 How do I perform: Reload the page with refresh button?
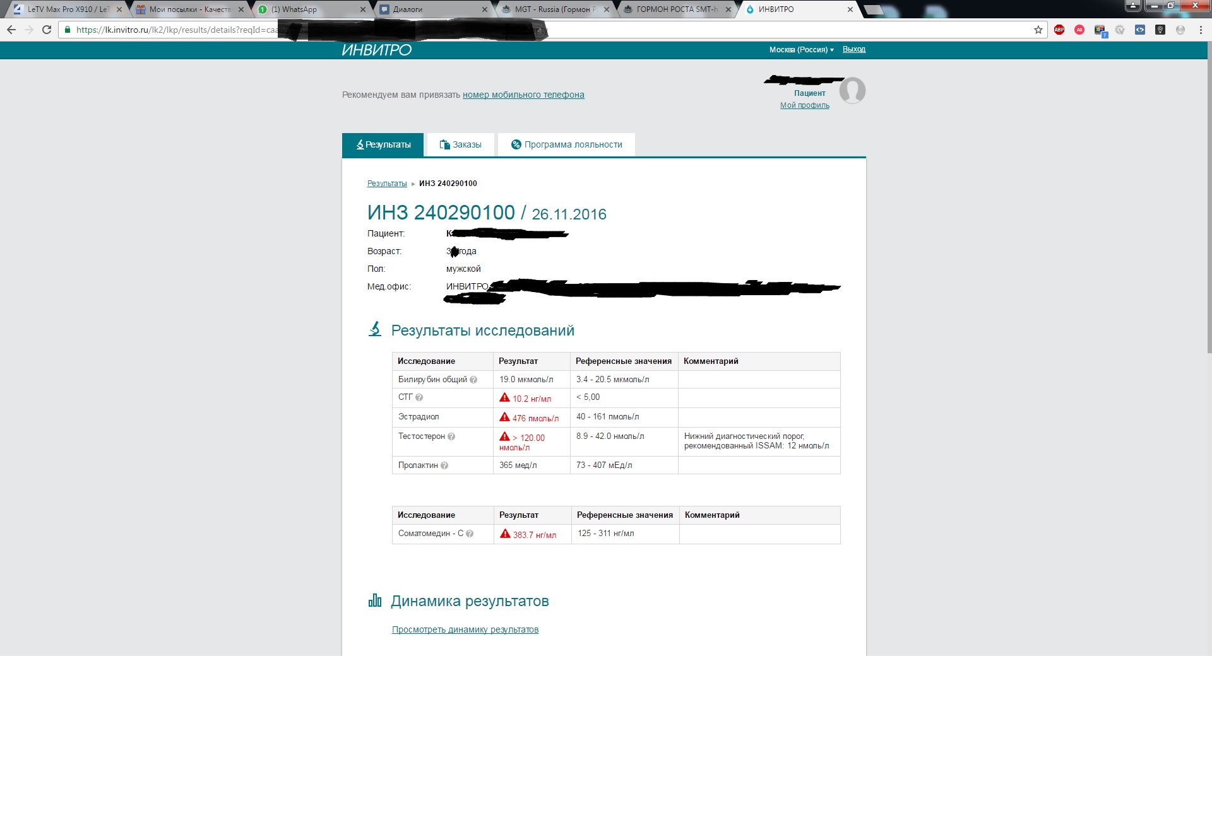tap(47, 30)
